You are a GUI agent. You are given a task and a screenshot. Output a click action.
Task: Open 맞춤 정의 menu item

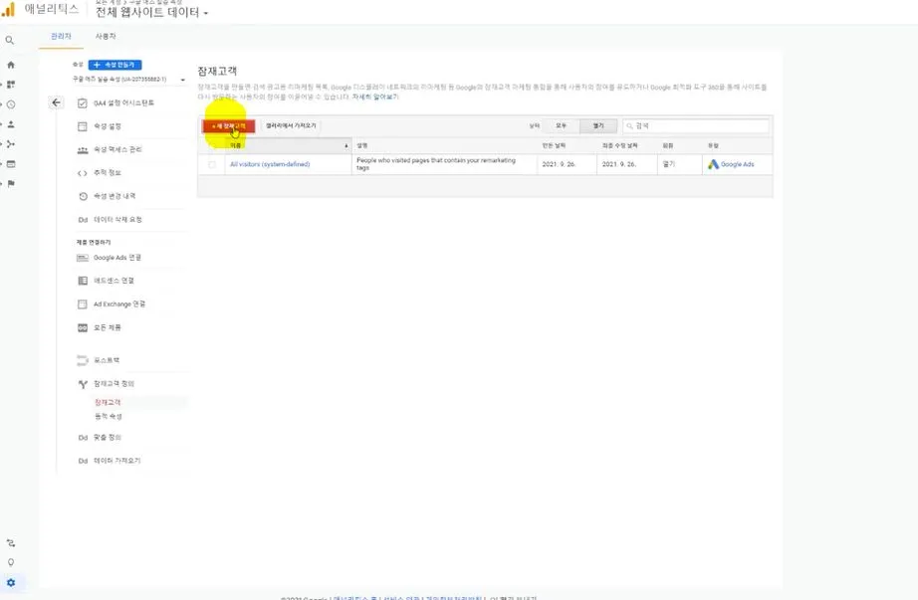click(108, 437)
